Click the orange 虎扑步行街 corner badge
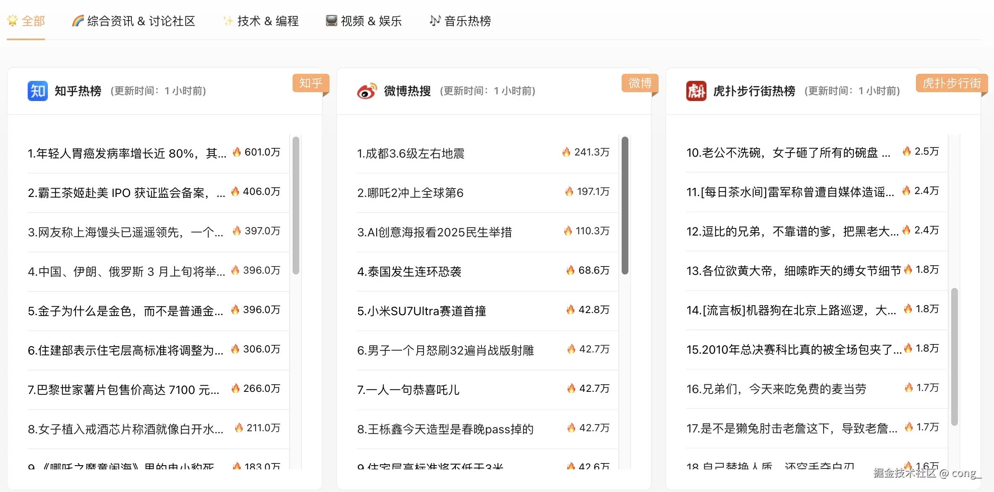Screen dimensions: 994x492 click(x=951, y=83)
